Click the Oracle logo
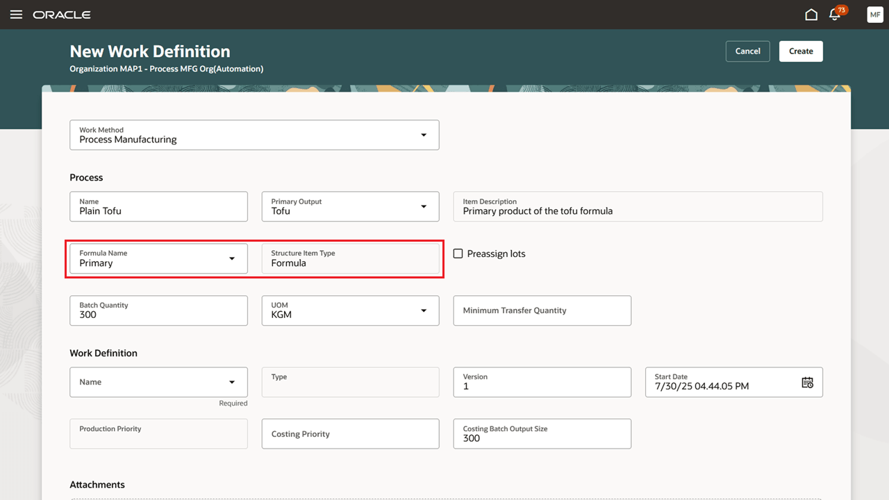 pos(61,14)
